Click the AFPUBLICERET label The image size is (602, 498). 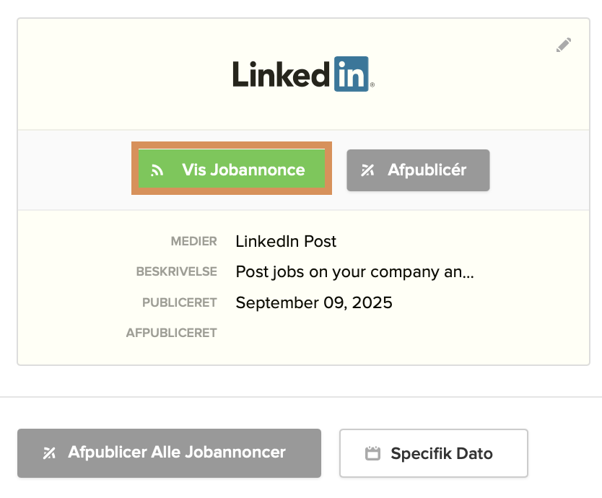(171, 333)
